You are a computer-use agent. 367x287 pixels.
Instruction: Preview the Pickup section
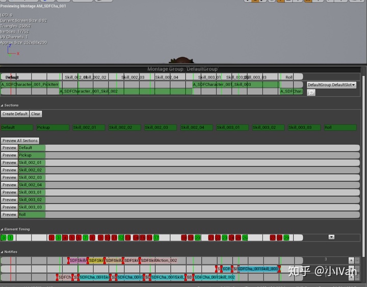point(9,155)
